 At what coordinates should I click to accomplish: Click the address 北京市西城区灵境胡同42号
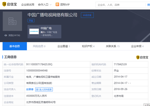point(41,102)
